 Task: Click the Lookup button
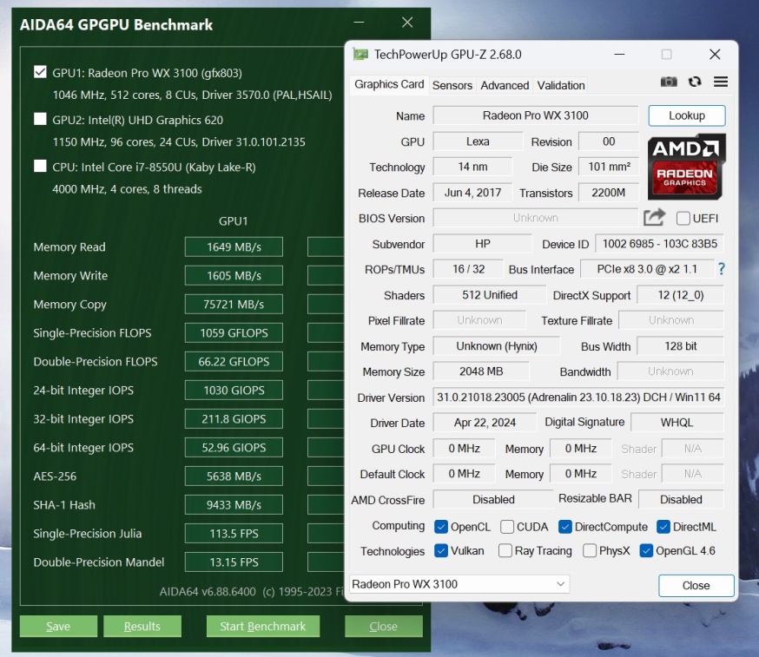[686, 115]
